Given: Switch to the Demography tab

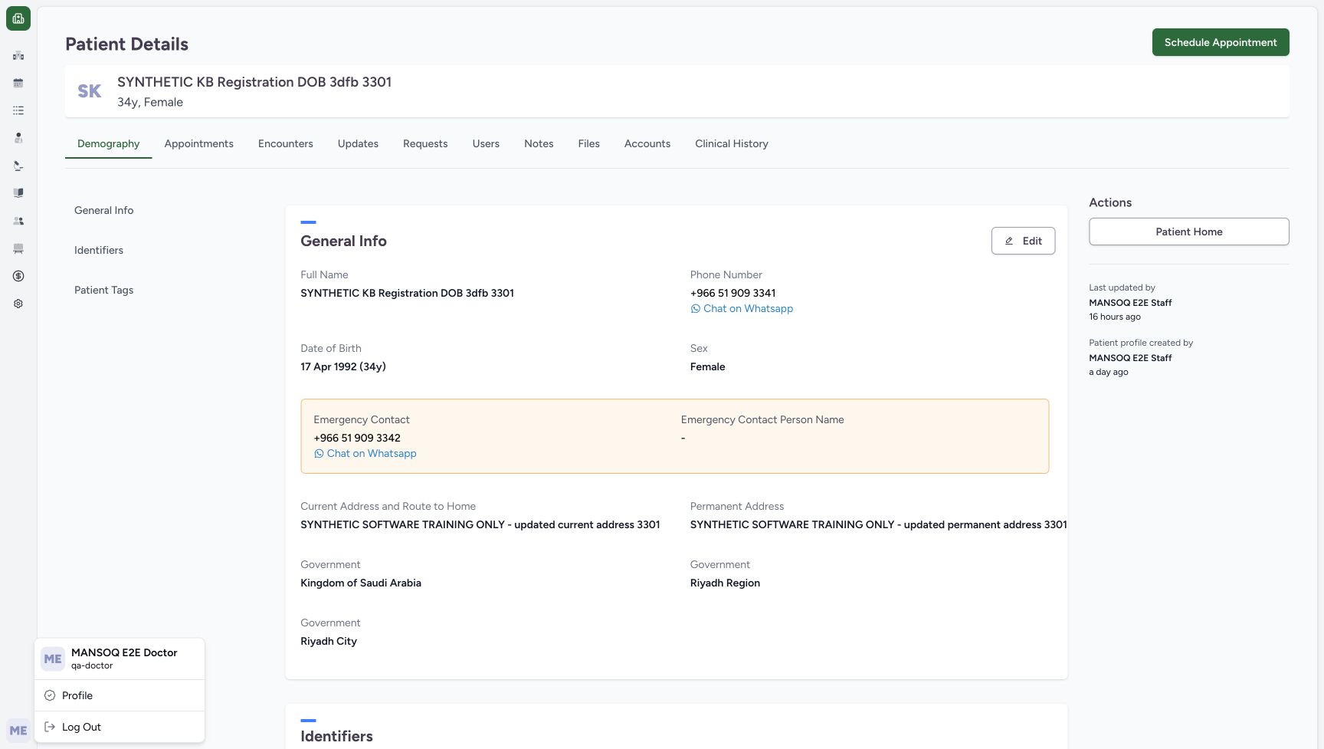Looking at the screenshot, I should click(109, 143).
